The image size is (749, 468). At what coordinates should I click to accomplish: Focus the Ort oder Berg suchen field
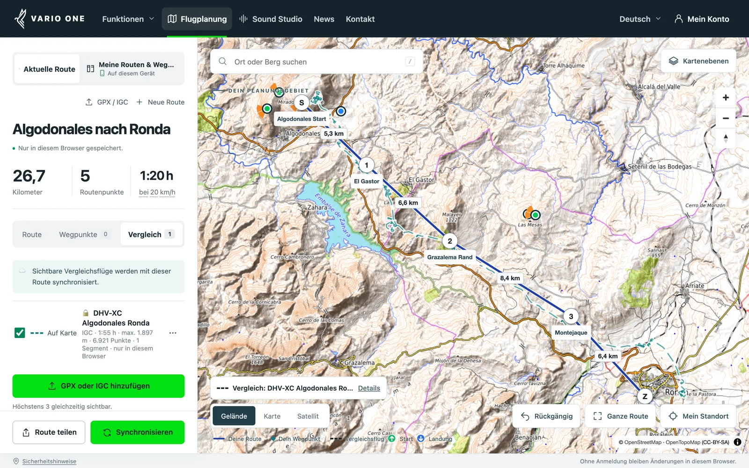(x=316, y=61)
